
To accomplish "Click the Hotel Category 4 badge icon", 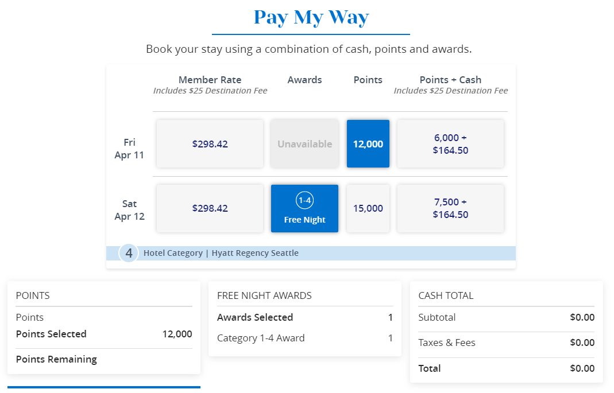I will 128,252.
